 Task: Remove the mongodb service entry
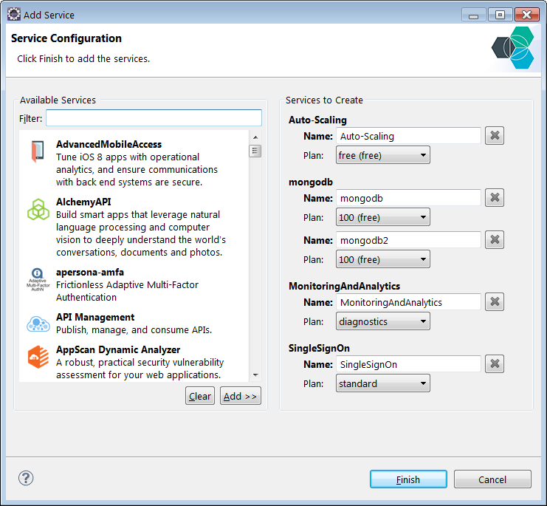(x=495, y=197)
